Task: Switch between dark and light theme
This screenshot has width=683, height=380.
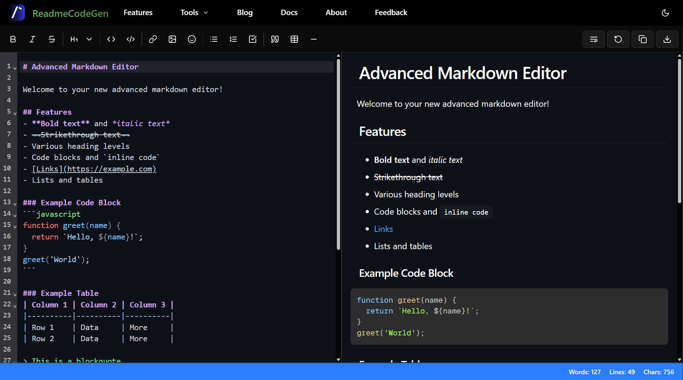Action: (x=665, y=13)
